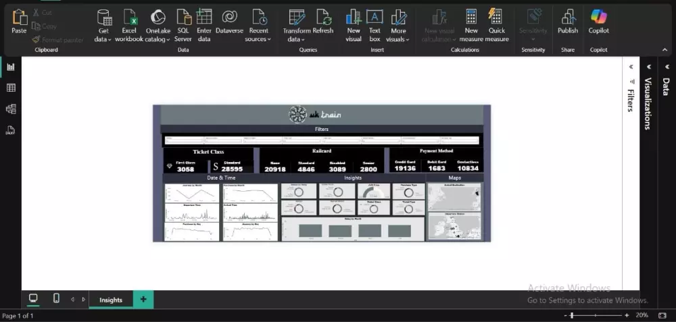Refresh the data
The image size is (676, 322).
323,22
